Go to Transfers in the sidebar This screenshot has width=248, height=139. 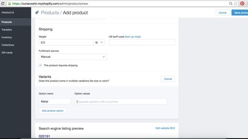click(7, 30)
